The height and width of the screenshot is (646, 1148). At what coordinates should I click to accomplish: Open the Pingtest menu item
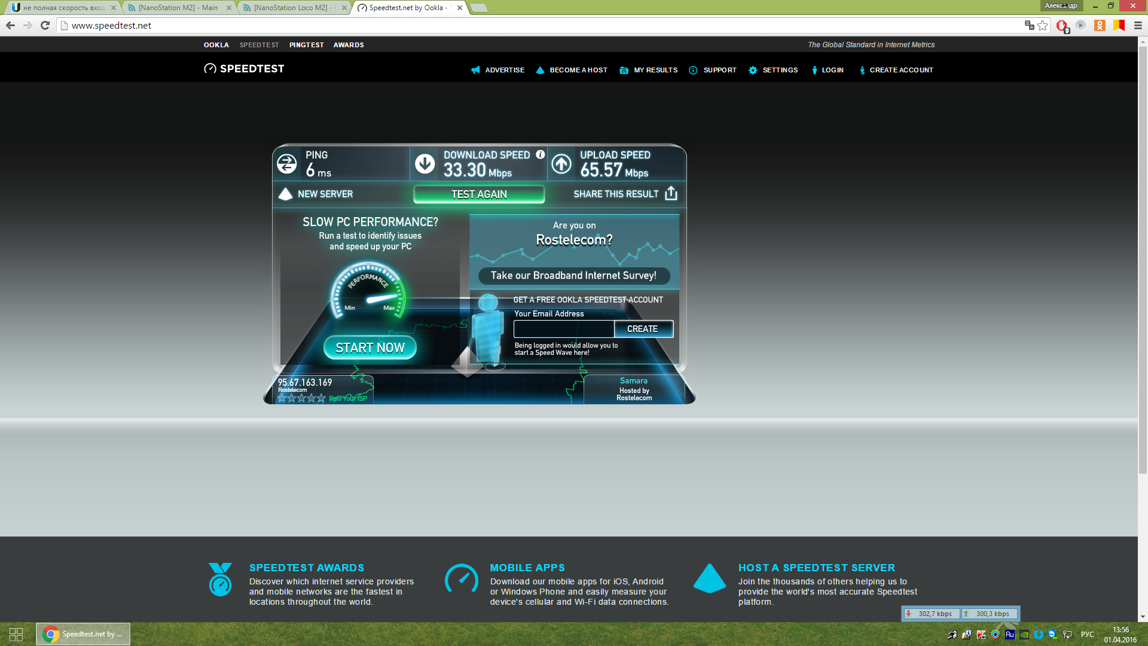coord(306,45)
